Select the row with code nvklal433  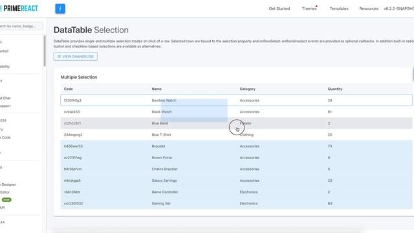[x=236, y=112]
